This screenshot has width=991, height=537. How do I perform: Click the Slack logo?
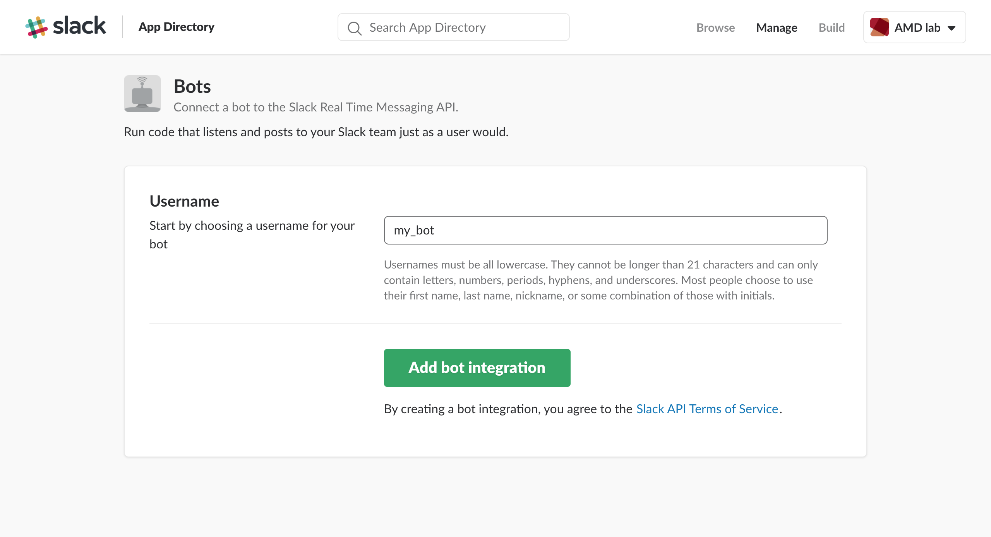point(65,27)
